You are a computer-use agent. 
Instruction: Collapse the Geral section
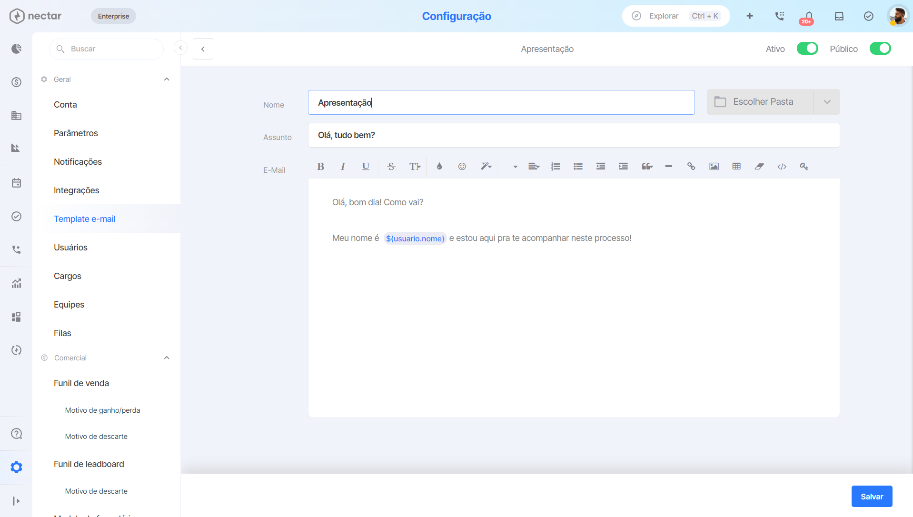pos(167,80)
